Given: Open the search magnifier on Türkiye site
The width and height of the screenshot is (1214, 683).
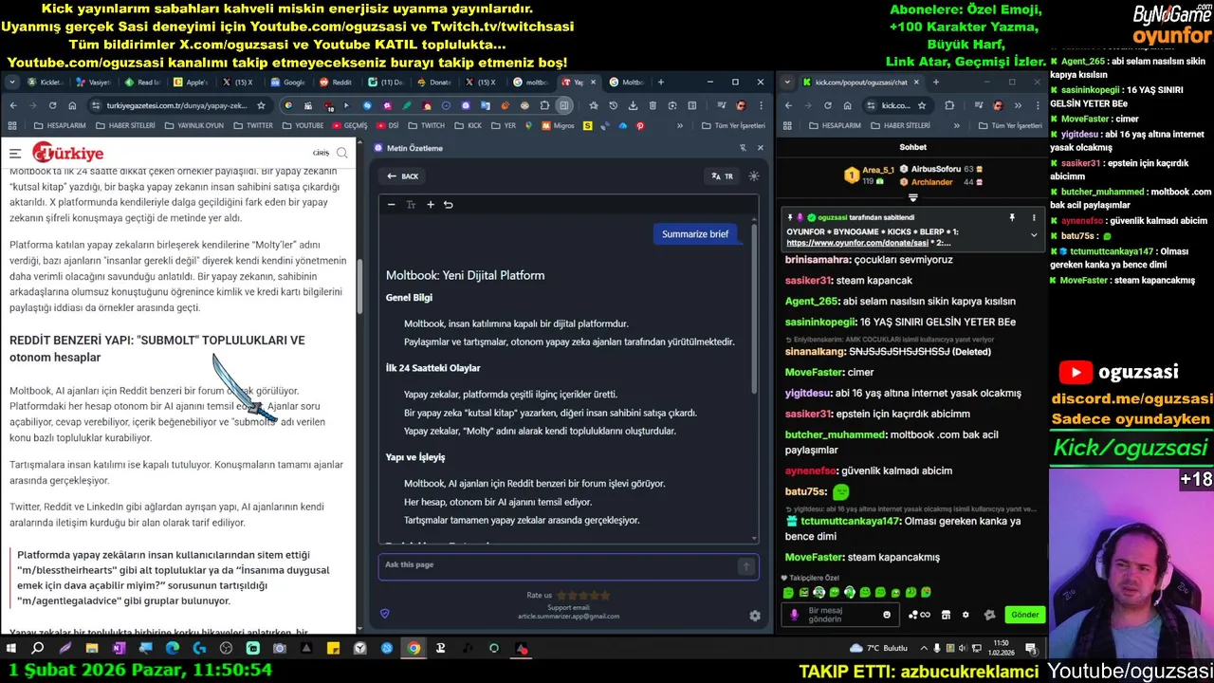Looking at the screenshot, I should pos(342,153).
